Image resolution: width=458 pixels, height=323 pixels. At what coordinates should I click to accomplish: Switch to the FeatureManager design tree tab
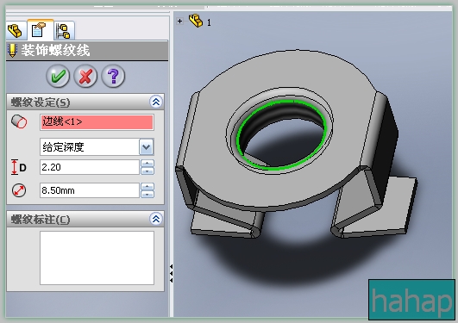[16, 30]
